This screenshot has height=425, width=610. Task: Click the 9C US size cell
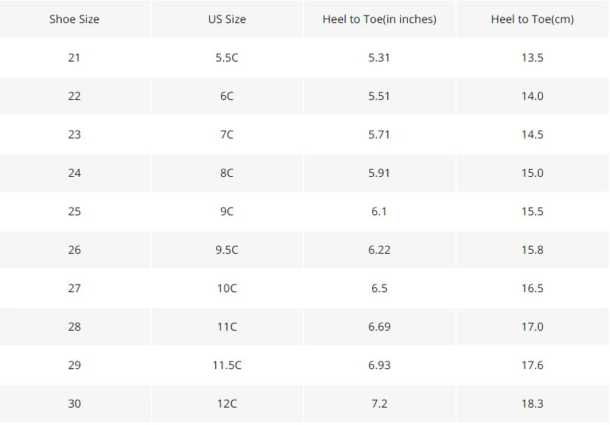(227, 212)
